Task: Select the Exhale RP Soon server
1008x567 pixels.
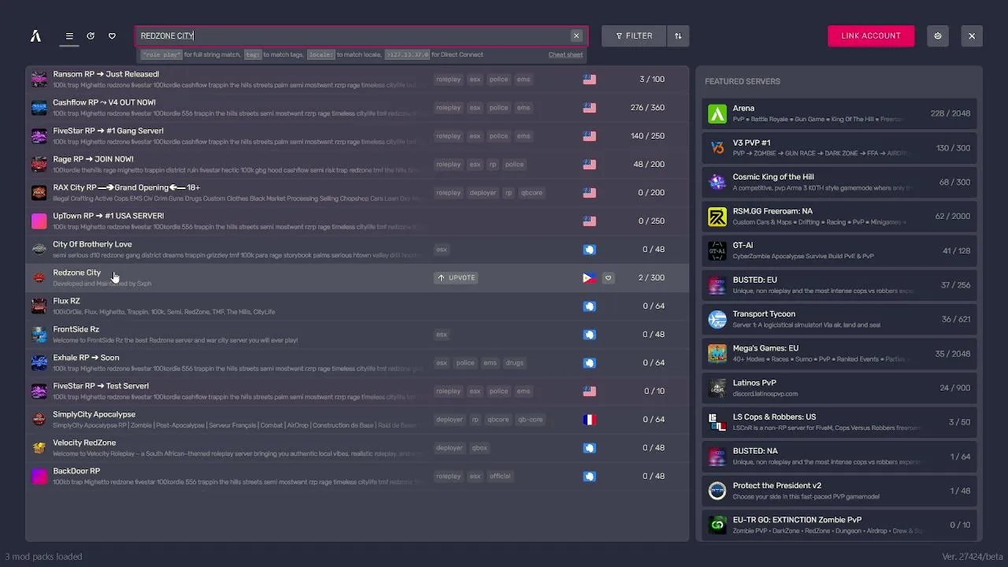Action: 358,362
